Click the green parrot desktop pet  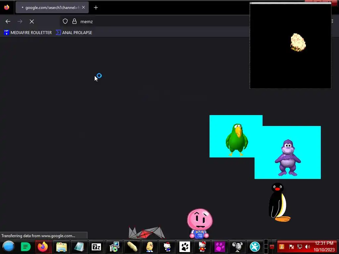tap(237, 140)
